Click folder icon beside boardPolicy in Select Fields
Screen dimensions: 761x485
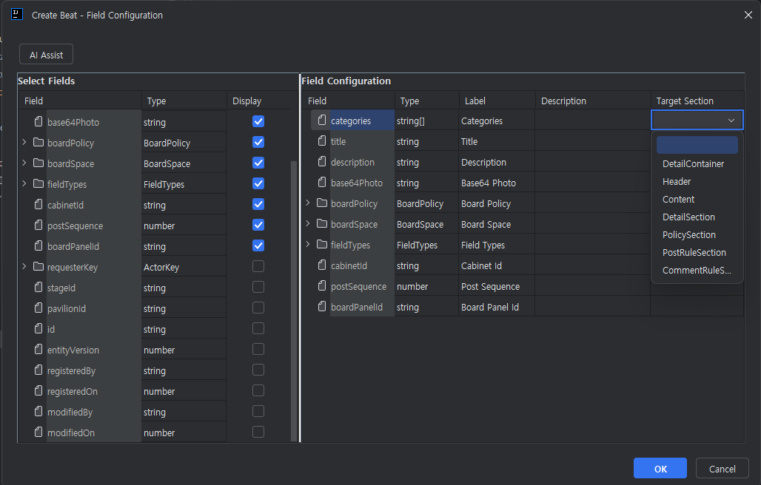pos(38,143)
